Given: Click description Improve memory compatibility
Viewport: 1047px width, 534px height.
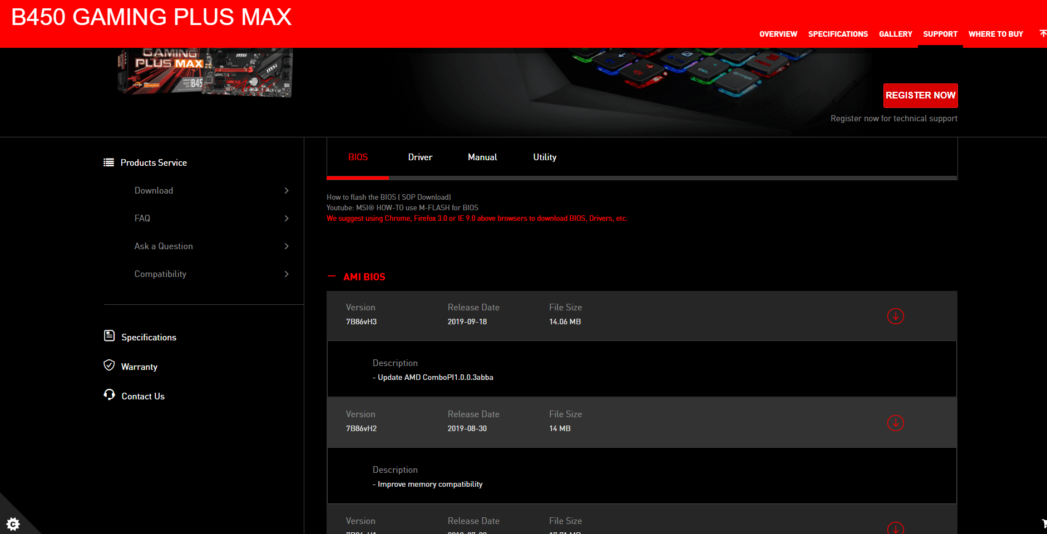Looking at the screenshot, I should (x=427, y=484).
